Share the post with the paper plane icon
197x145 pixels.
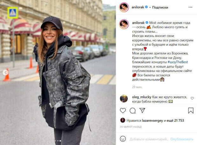point(142,110)
